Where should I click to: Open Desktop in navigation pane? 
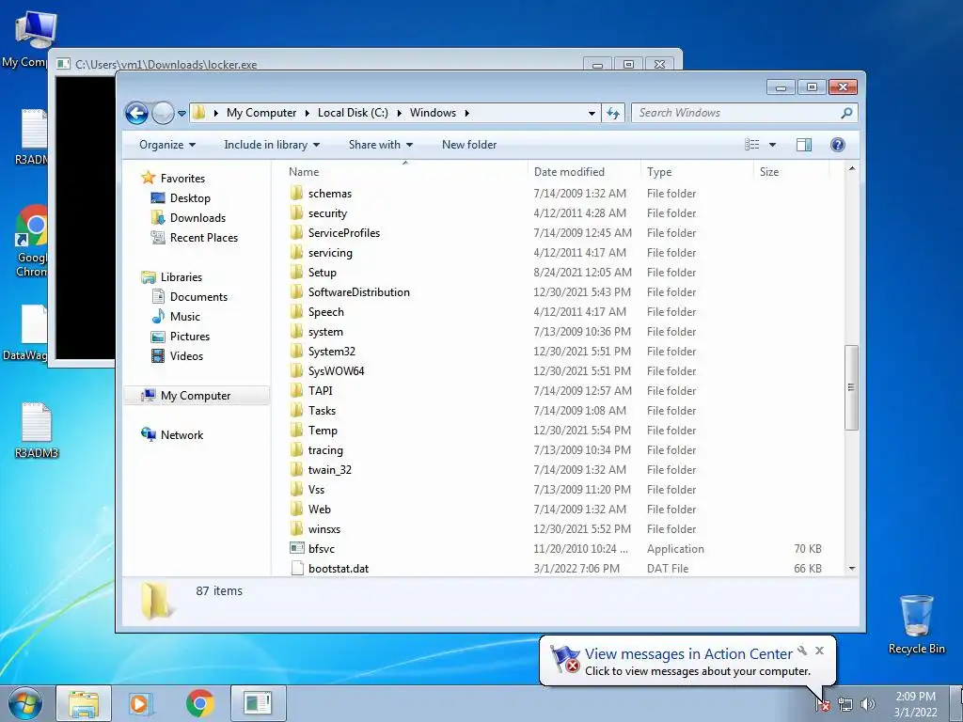(x=190, y=198)
